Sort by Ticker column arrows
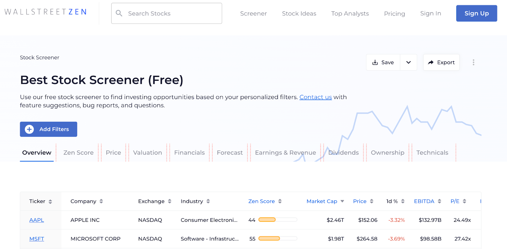Image resolution: width=507 pixels, height=249 pixels. tap(50, 202)
